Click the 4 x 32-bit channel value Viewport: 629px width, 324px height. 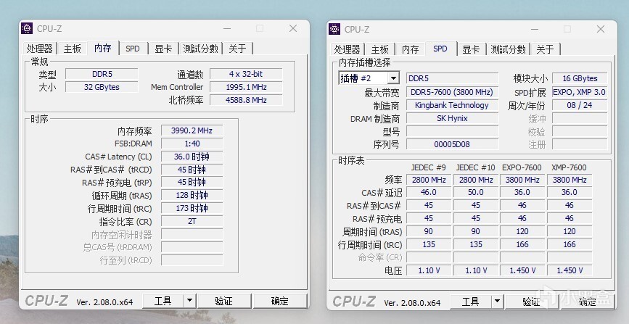[x=246, y=74]
